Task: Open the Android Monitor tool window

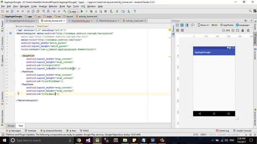Action: [51, 131]
